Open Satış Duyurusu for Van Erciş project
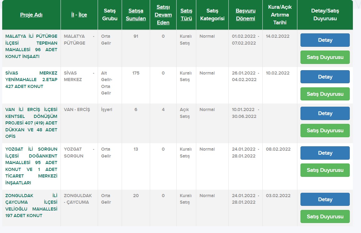361x233 pixels. (325, 131)
